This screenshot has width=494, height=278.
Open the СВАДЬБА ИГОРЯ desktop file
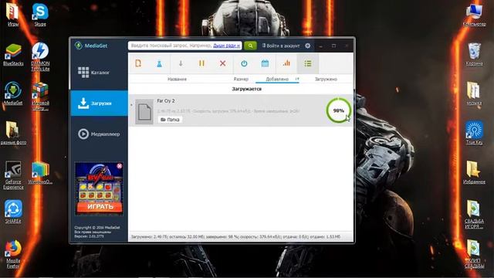tap(474, 215)
